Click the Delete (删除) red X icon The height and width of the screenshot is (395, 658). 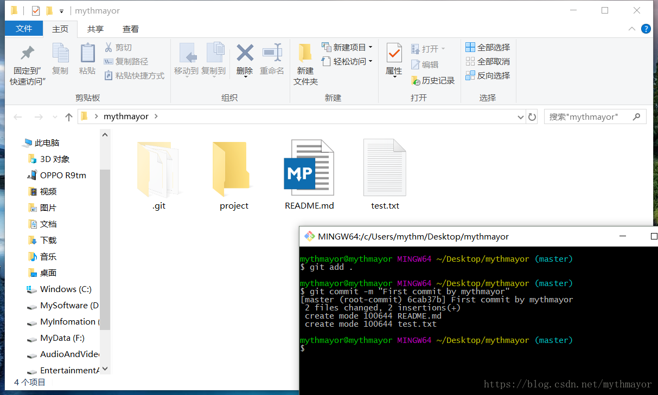pyautogui.click(x=245, y=53)
